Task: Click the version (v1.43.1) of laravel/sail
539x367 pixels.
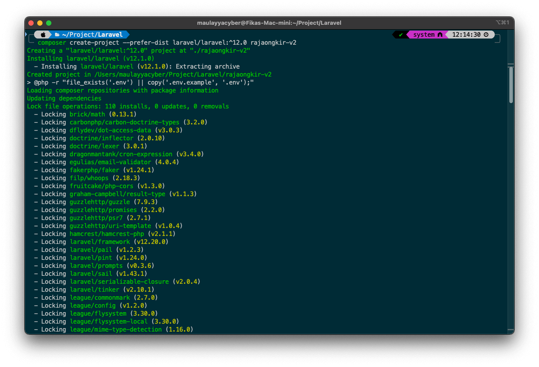Action: (x=132, y=274)
